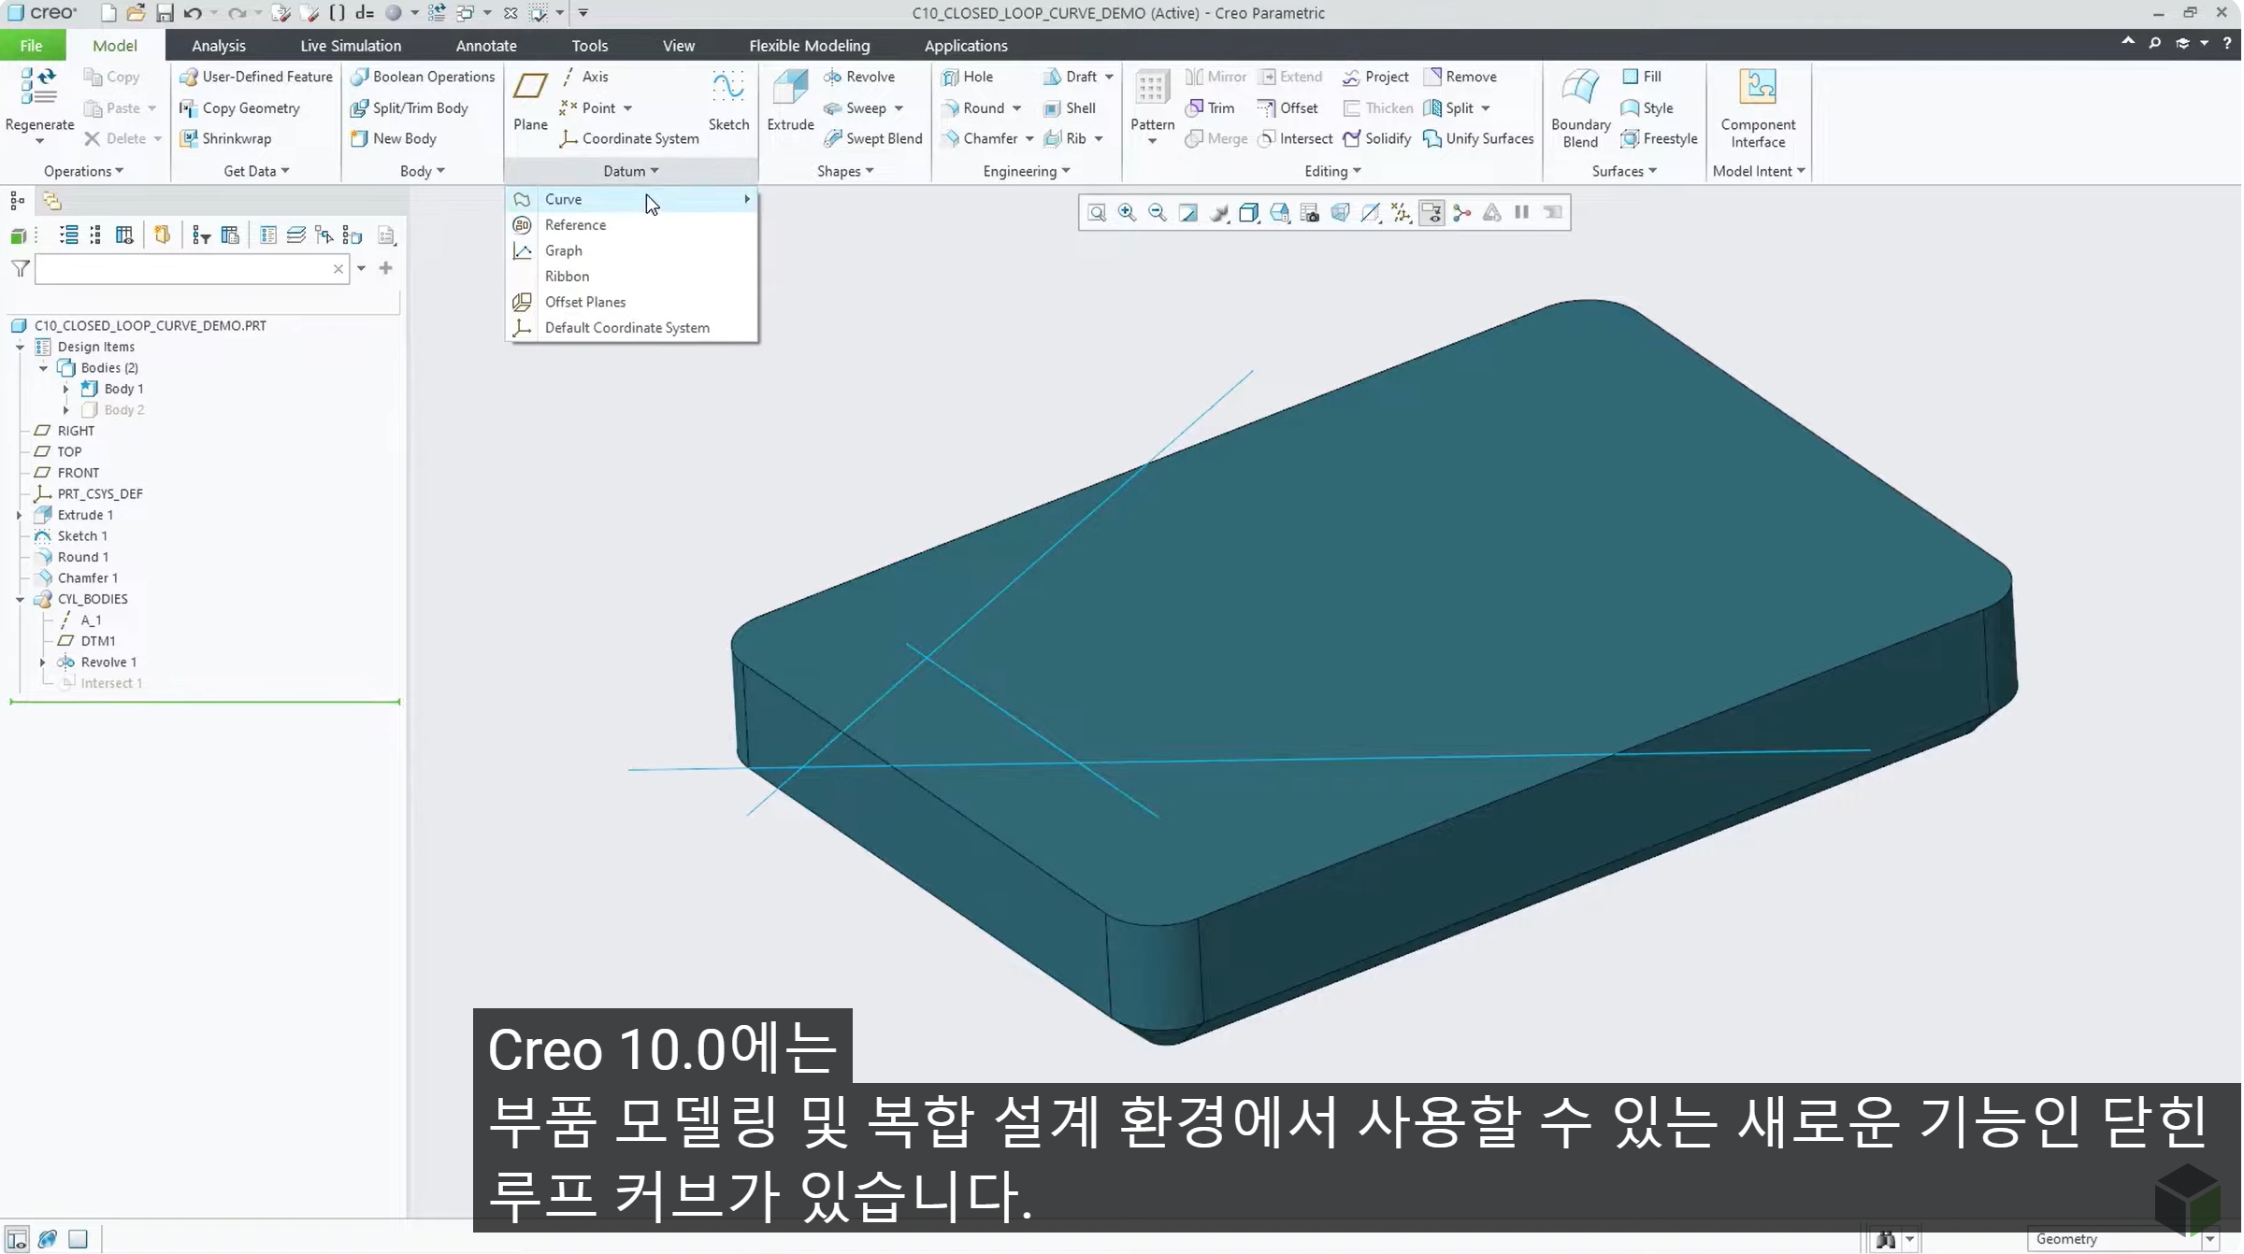Click the Zoom Out view icon

point(1158,213)
